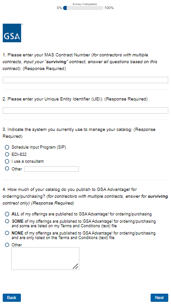Go to the Next survey page
Screen dimensions: 171x305
coord(159,298)
